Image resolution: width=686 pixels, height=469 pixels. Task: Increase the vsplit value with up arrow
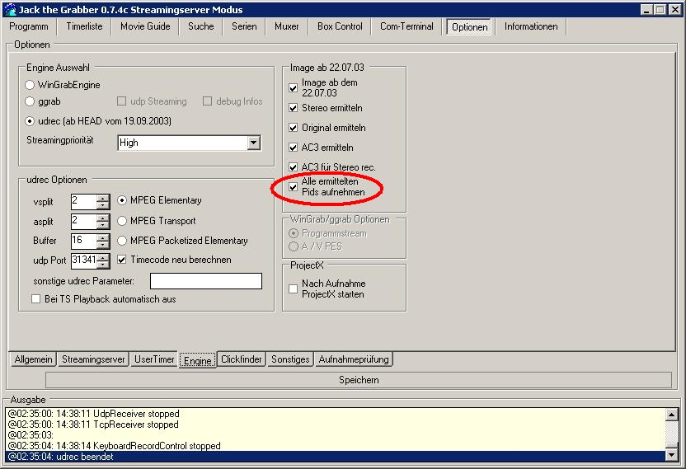103,198
